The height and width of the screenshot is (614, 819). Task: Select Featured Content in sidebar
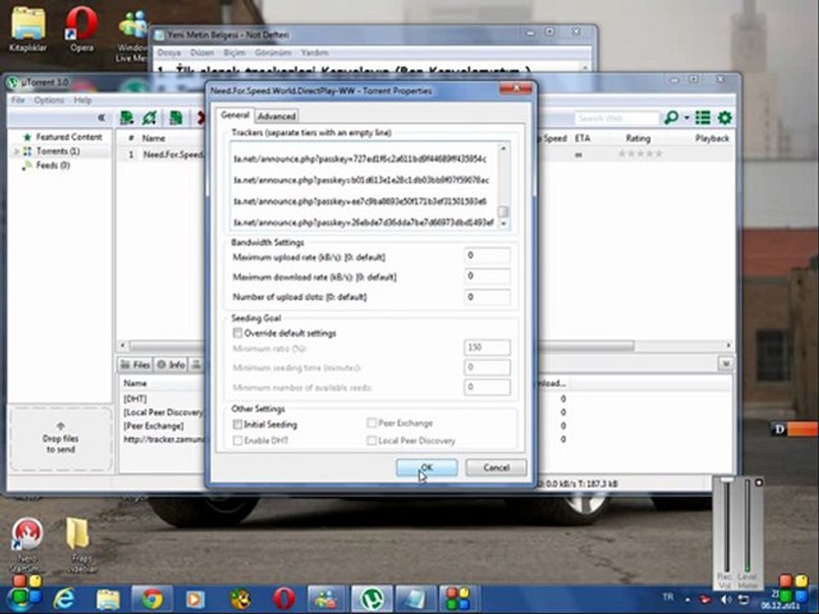pyautogui.click(x=69, y=136)
